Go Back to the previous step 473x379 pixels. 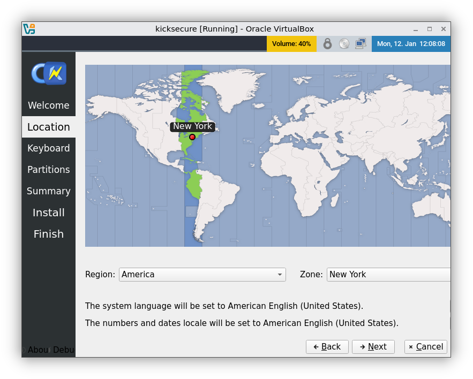click(327, 346)
